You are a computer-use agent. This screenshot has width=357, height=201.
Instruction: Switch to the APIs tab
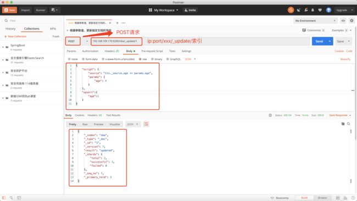(53, 29)
